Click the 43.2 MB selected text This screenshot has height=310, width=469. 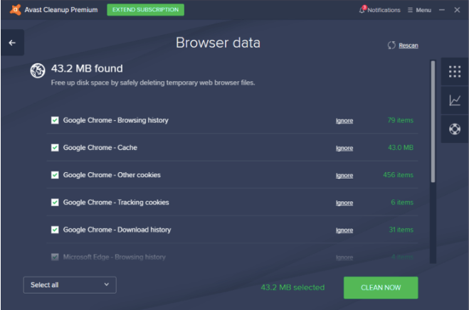(x=293, y=287)
